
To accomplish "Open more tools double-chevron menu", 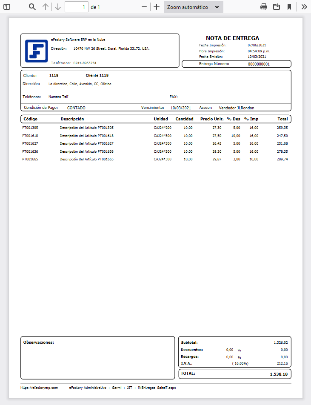I will click(304, 7).
